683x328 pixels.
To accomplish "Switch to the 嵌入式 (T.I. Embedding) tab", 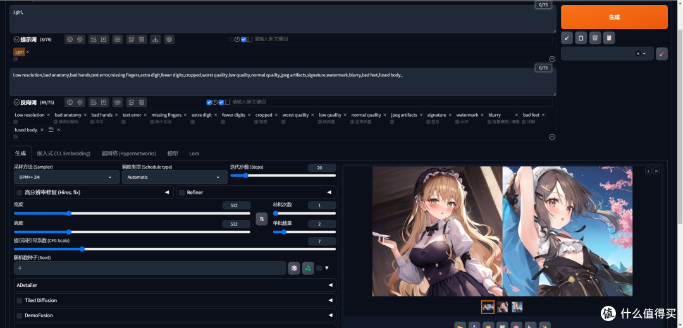I will click(64, 154).
